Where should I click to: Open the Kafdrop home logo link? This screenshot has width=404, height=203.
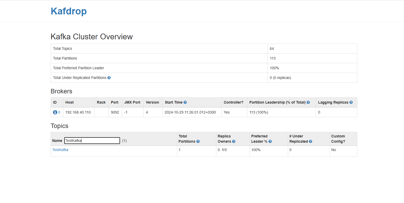(x=69, y=11)
